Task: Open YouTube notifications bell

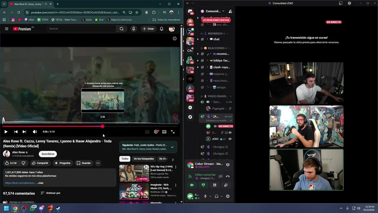Action: [x=162, y=29]
